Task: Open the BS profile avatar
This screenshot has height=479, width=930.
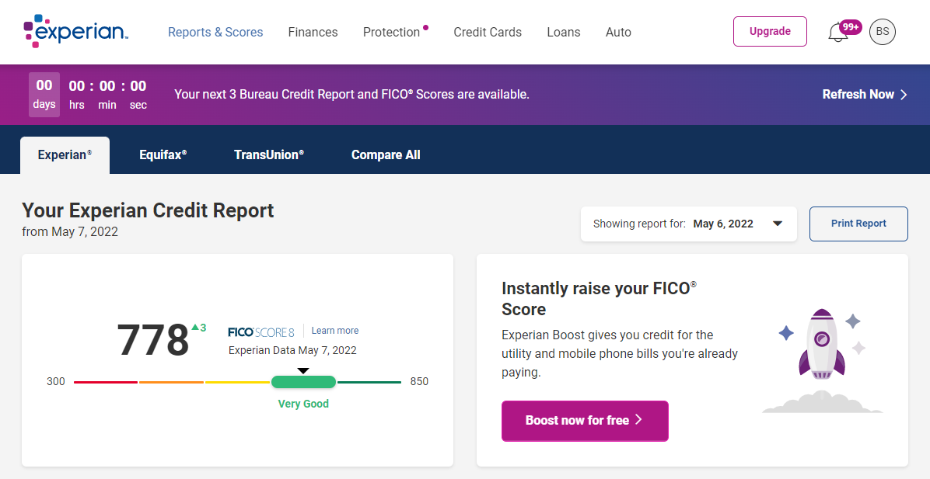Action: click(x=883, y=32)
